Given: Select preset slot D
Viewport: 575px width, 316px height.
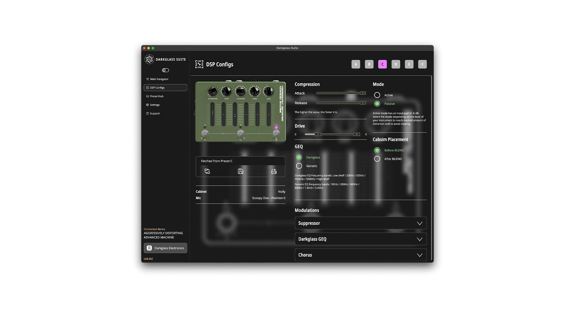Looking at the screenshot, I should [396, 64].
